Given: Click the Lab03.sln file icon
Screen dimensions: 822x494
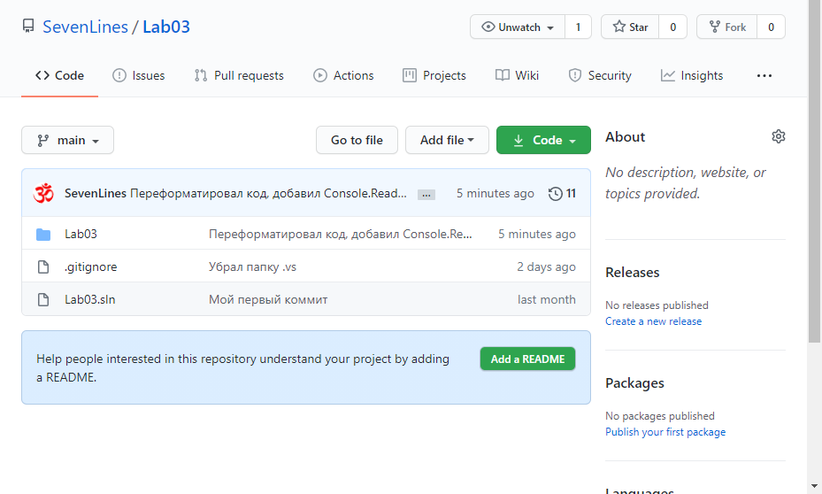Looking at the screenshot, I should point(43,299).
